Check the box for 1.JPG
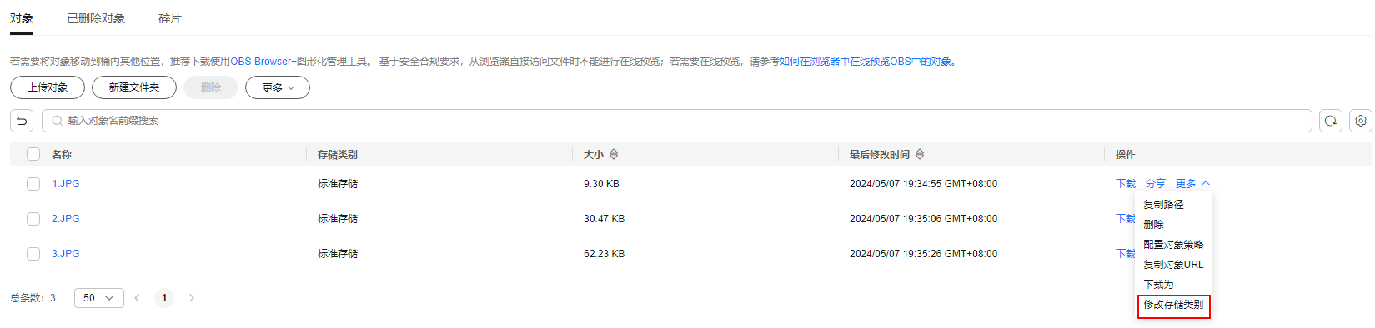The width and height of the screenshot is (1375, 328). [33, 184]
